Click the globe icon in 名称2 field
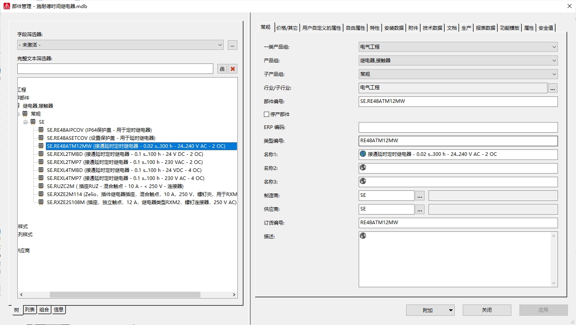Screen dimensions: 576x325 tap(363, 168)
